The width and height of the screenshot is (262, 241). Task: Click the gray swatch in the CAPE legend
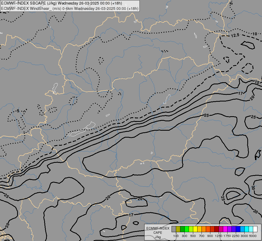tap(174, 229)
